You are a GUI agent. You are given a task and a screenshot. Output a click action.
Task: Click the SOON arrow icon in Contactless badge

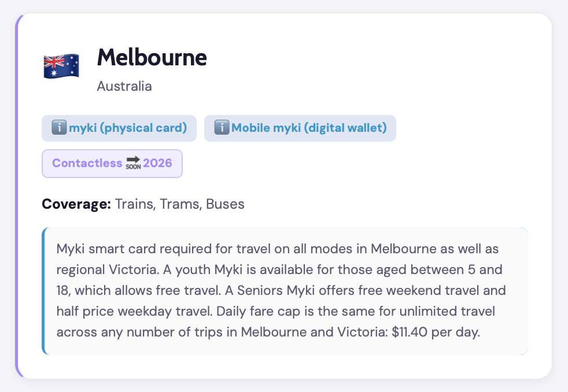pyautogui.click(x=133, y=164)
